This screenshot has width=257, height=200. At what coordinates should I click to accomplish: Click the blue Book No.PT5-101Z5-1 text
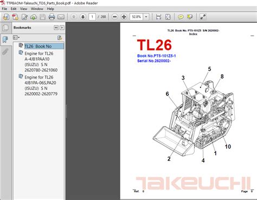[157, 56]
